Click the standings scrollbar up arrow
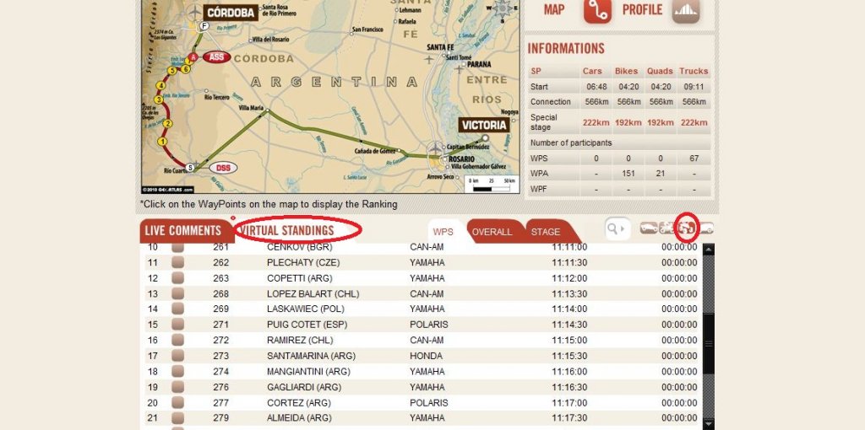 click(x=709, y=249)
